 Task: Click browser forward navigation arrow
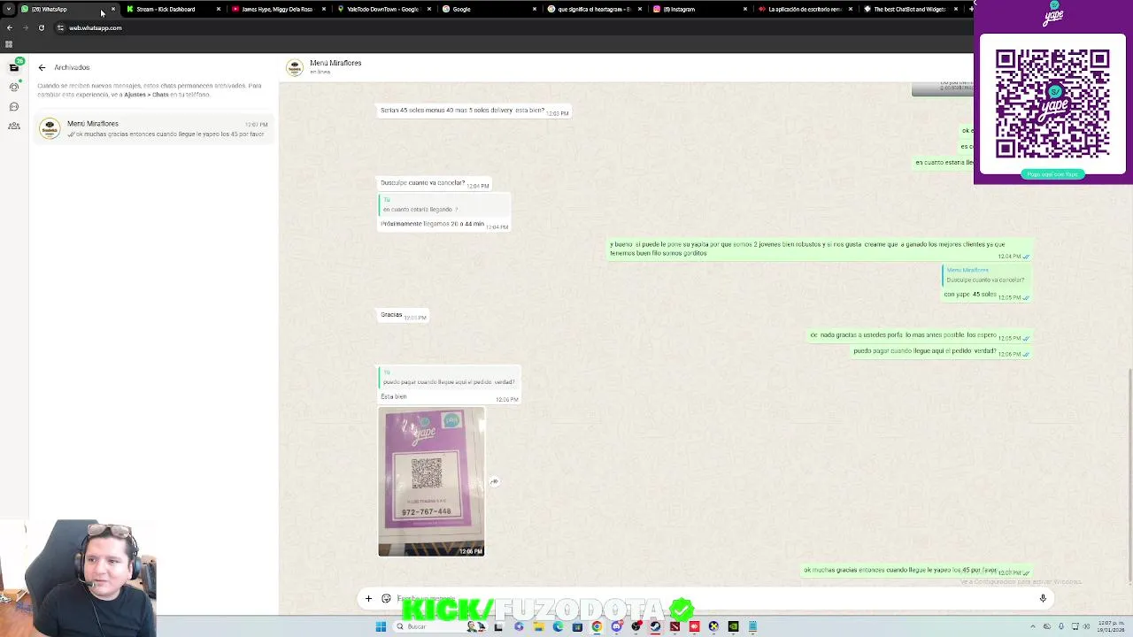point(25,28)
